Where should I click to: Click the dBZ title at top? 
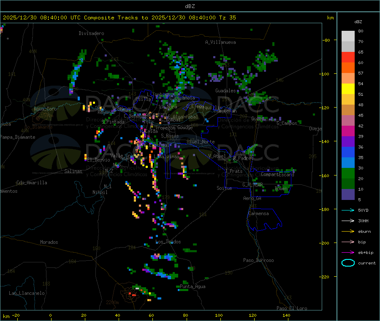[x=190, y=6]
